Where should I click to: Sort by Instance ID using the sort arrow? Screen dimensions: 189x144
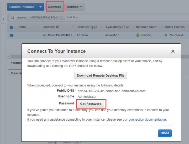[73, 27]
